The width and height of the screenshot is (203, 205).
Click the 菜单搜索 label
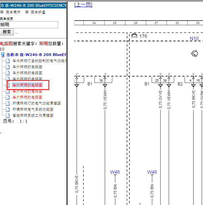(x=6, y=19)
